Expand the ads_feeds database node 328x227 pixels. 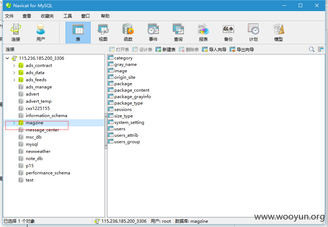[x=14, y=80]
